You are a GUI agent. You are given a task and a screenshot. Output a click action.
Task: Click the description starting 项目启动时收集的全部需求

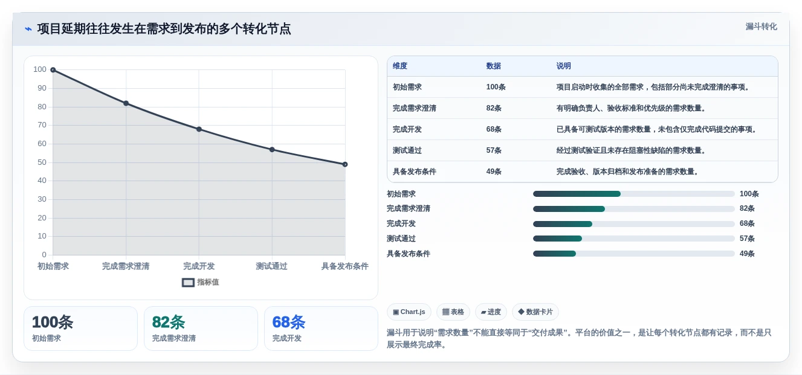(x=653, y=87)
